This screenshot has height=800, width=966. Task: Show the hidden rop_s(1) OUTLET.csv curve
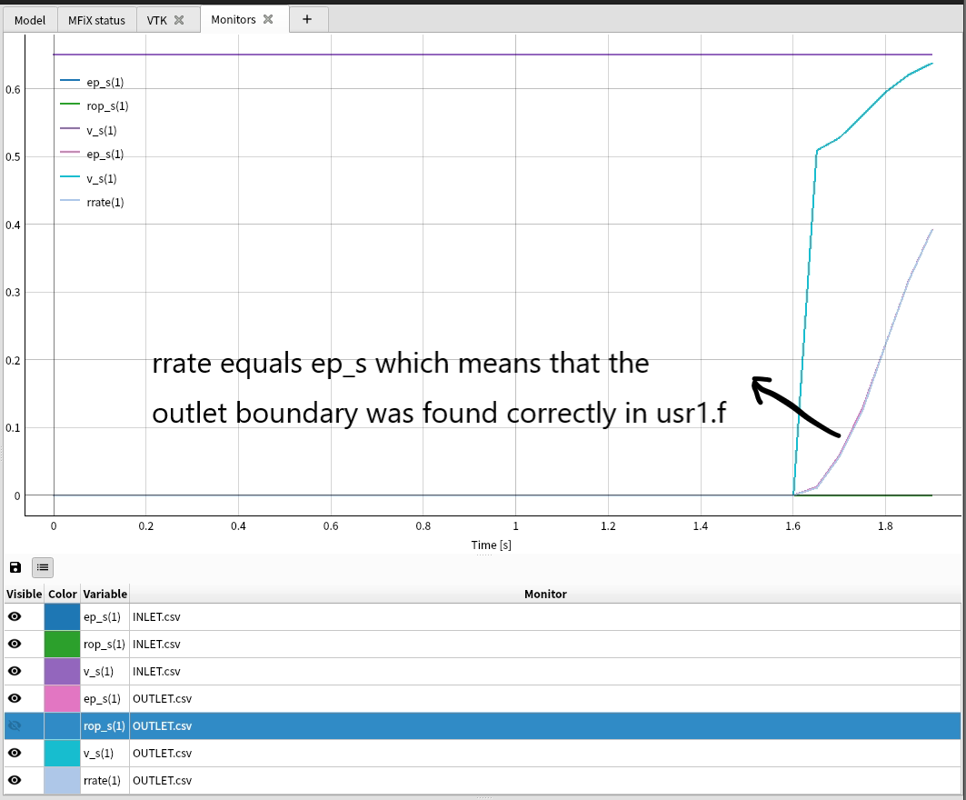(15, 725)
